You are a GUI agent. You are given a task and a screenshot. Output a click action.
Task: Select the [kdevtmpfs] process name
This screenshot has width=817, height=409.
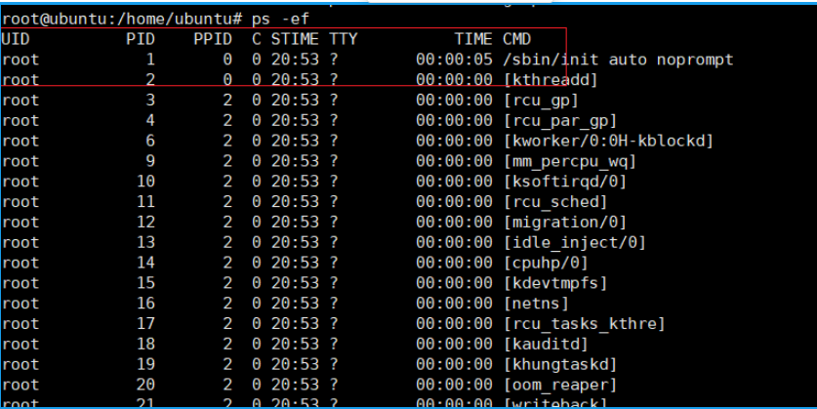click(x=555, y=283)
